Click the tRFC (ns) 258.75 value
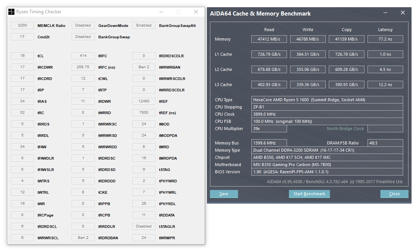Image resolution: width=418 pixels, height=251 pixels. point(83,67)
